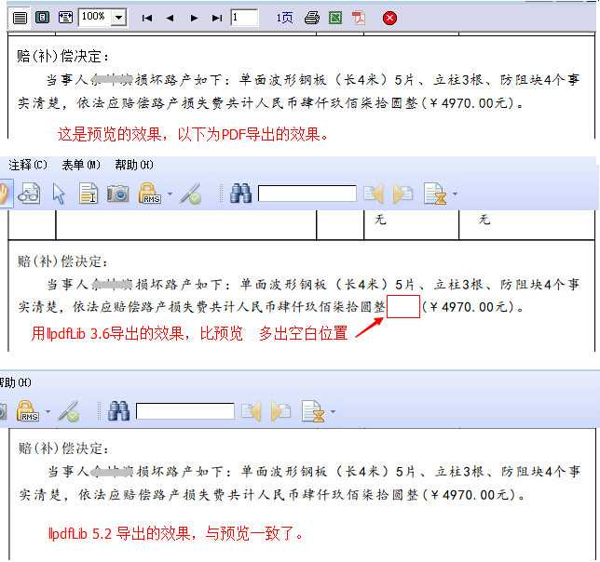The width and height of the screenshot is (600, 562).
Task: Expand RMS dropdown arrow in bottom reader
Action: (x=48, y=412)
